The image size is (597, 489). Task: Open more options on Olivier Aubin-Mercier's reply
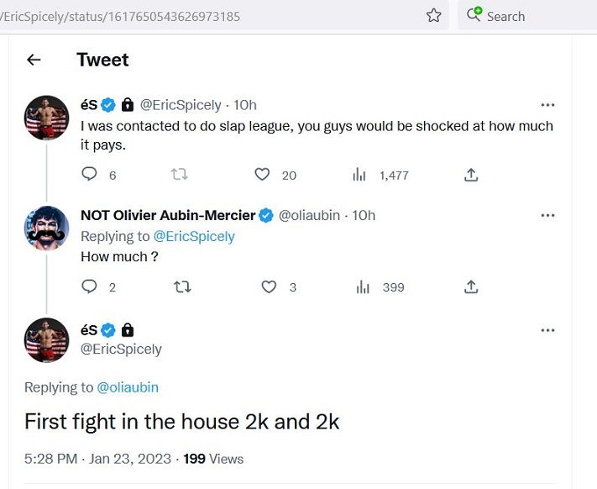547,215
